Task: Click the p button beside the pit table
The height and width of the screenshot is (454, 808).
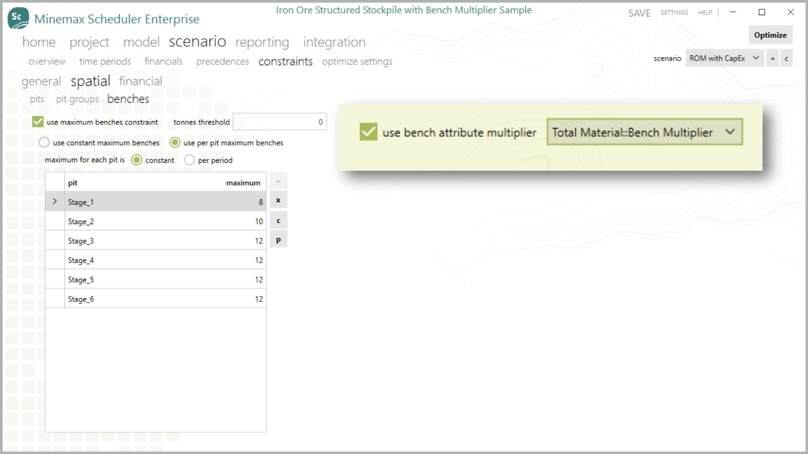Action: [278, 240]
